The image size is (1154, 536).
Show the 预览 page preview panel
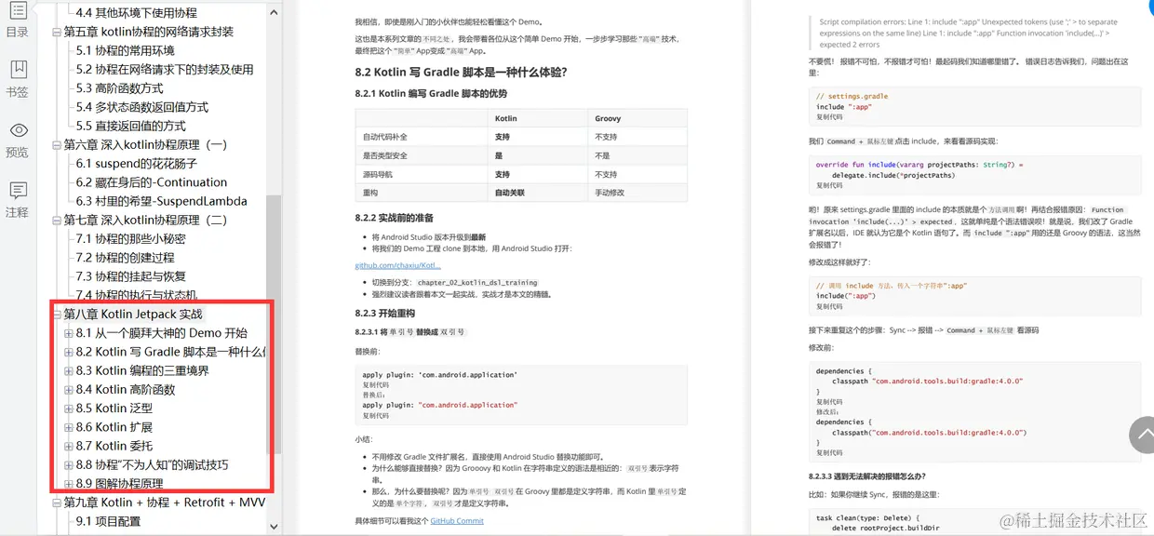point(17,140)
